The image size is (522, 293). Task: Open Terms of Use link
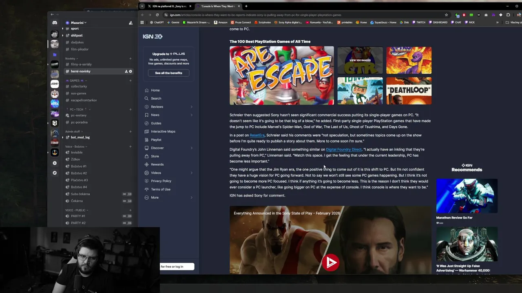coord(161,189)
